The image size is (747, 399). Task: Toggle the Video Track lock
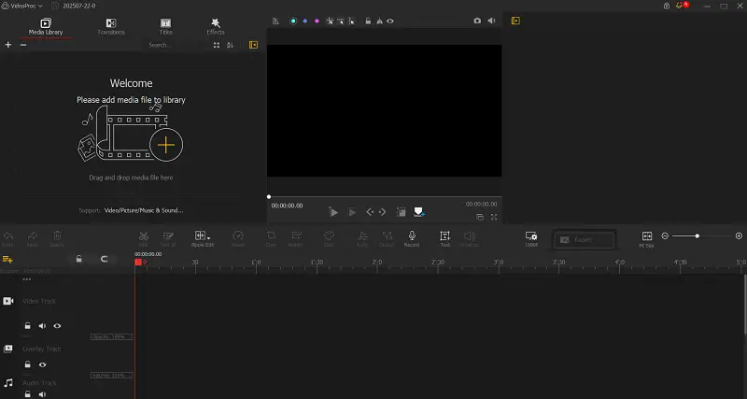(x=27, y=326)
